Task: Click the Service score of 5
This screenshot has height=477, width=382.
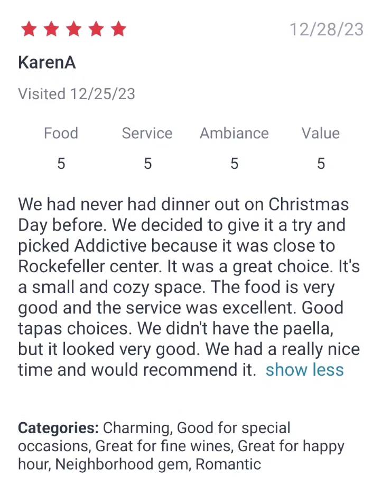Action: (x=147, y=164)
